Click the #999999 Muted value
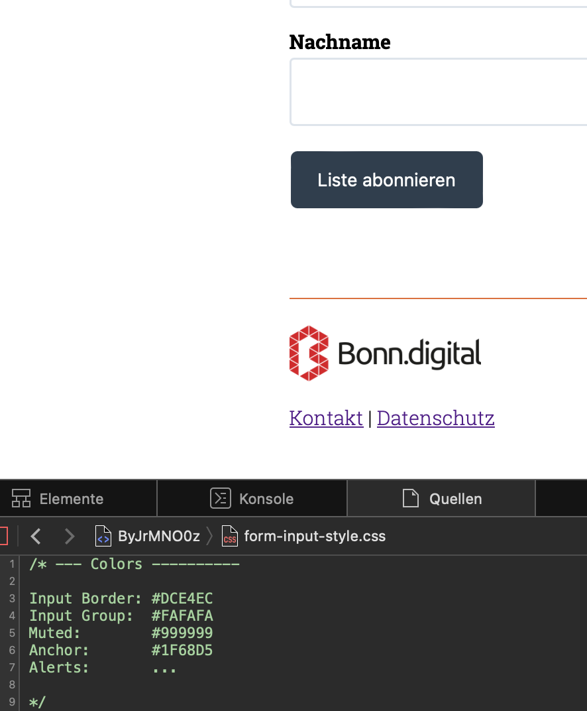This screenshot has width=587, height=711. pos(182,633)
